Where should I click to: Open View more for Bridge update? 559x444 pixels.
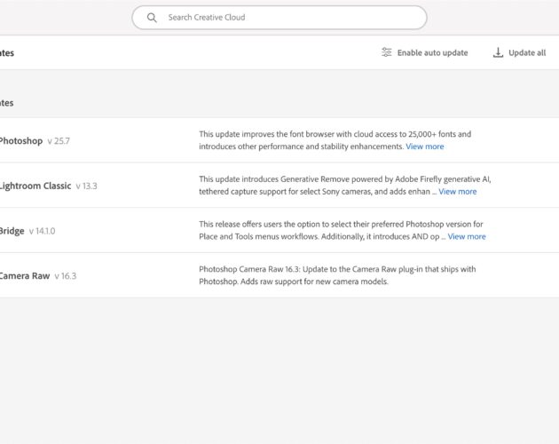coord(467,236)
